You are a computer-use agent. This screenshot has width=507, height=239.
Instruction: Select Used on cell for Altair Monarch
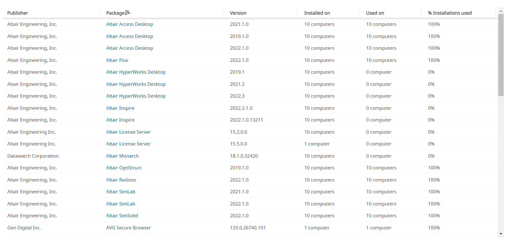click(379, 156)
